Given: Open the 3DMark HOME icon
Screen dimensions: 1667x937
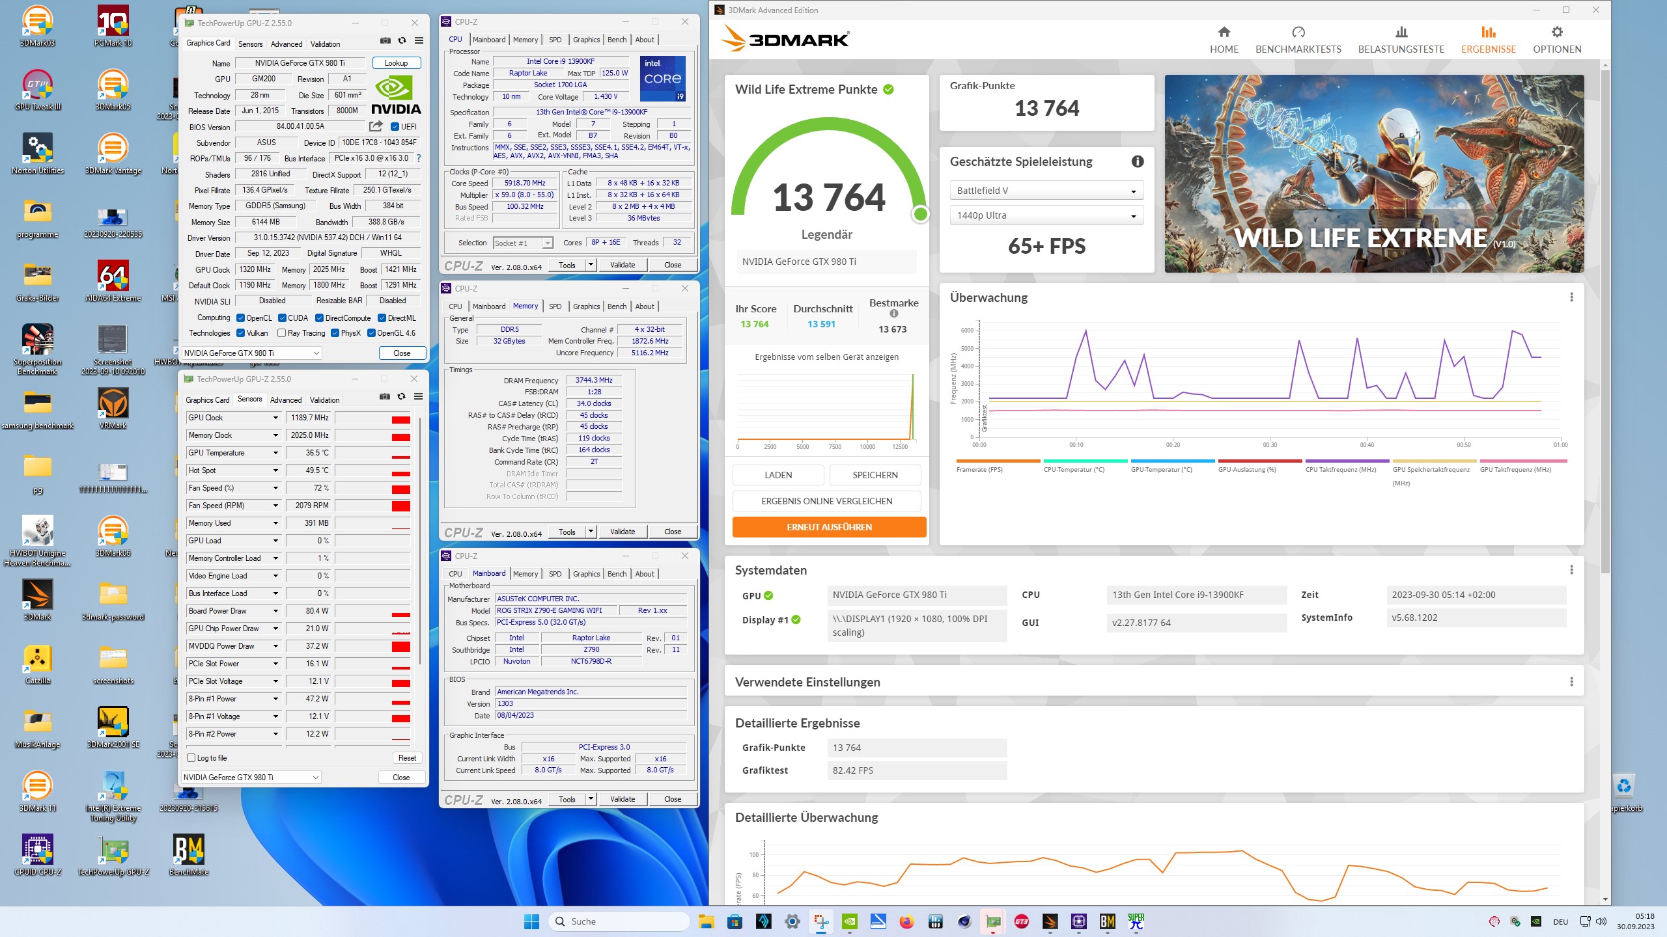Looking at the screenshot, I should (1224, 32).
